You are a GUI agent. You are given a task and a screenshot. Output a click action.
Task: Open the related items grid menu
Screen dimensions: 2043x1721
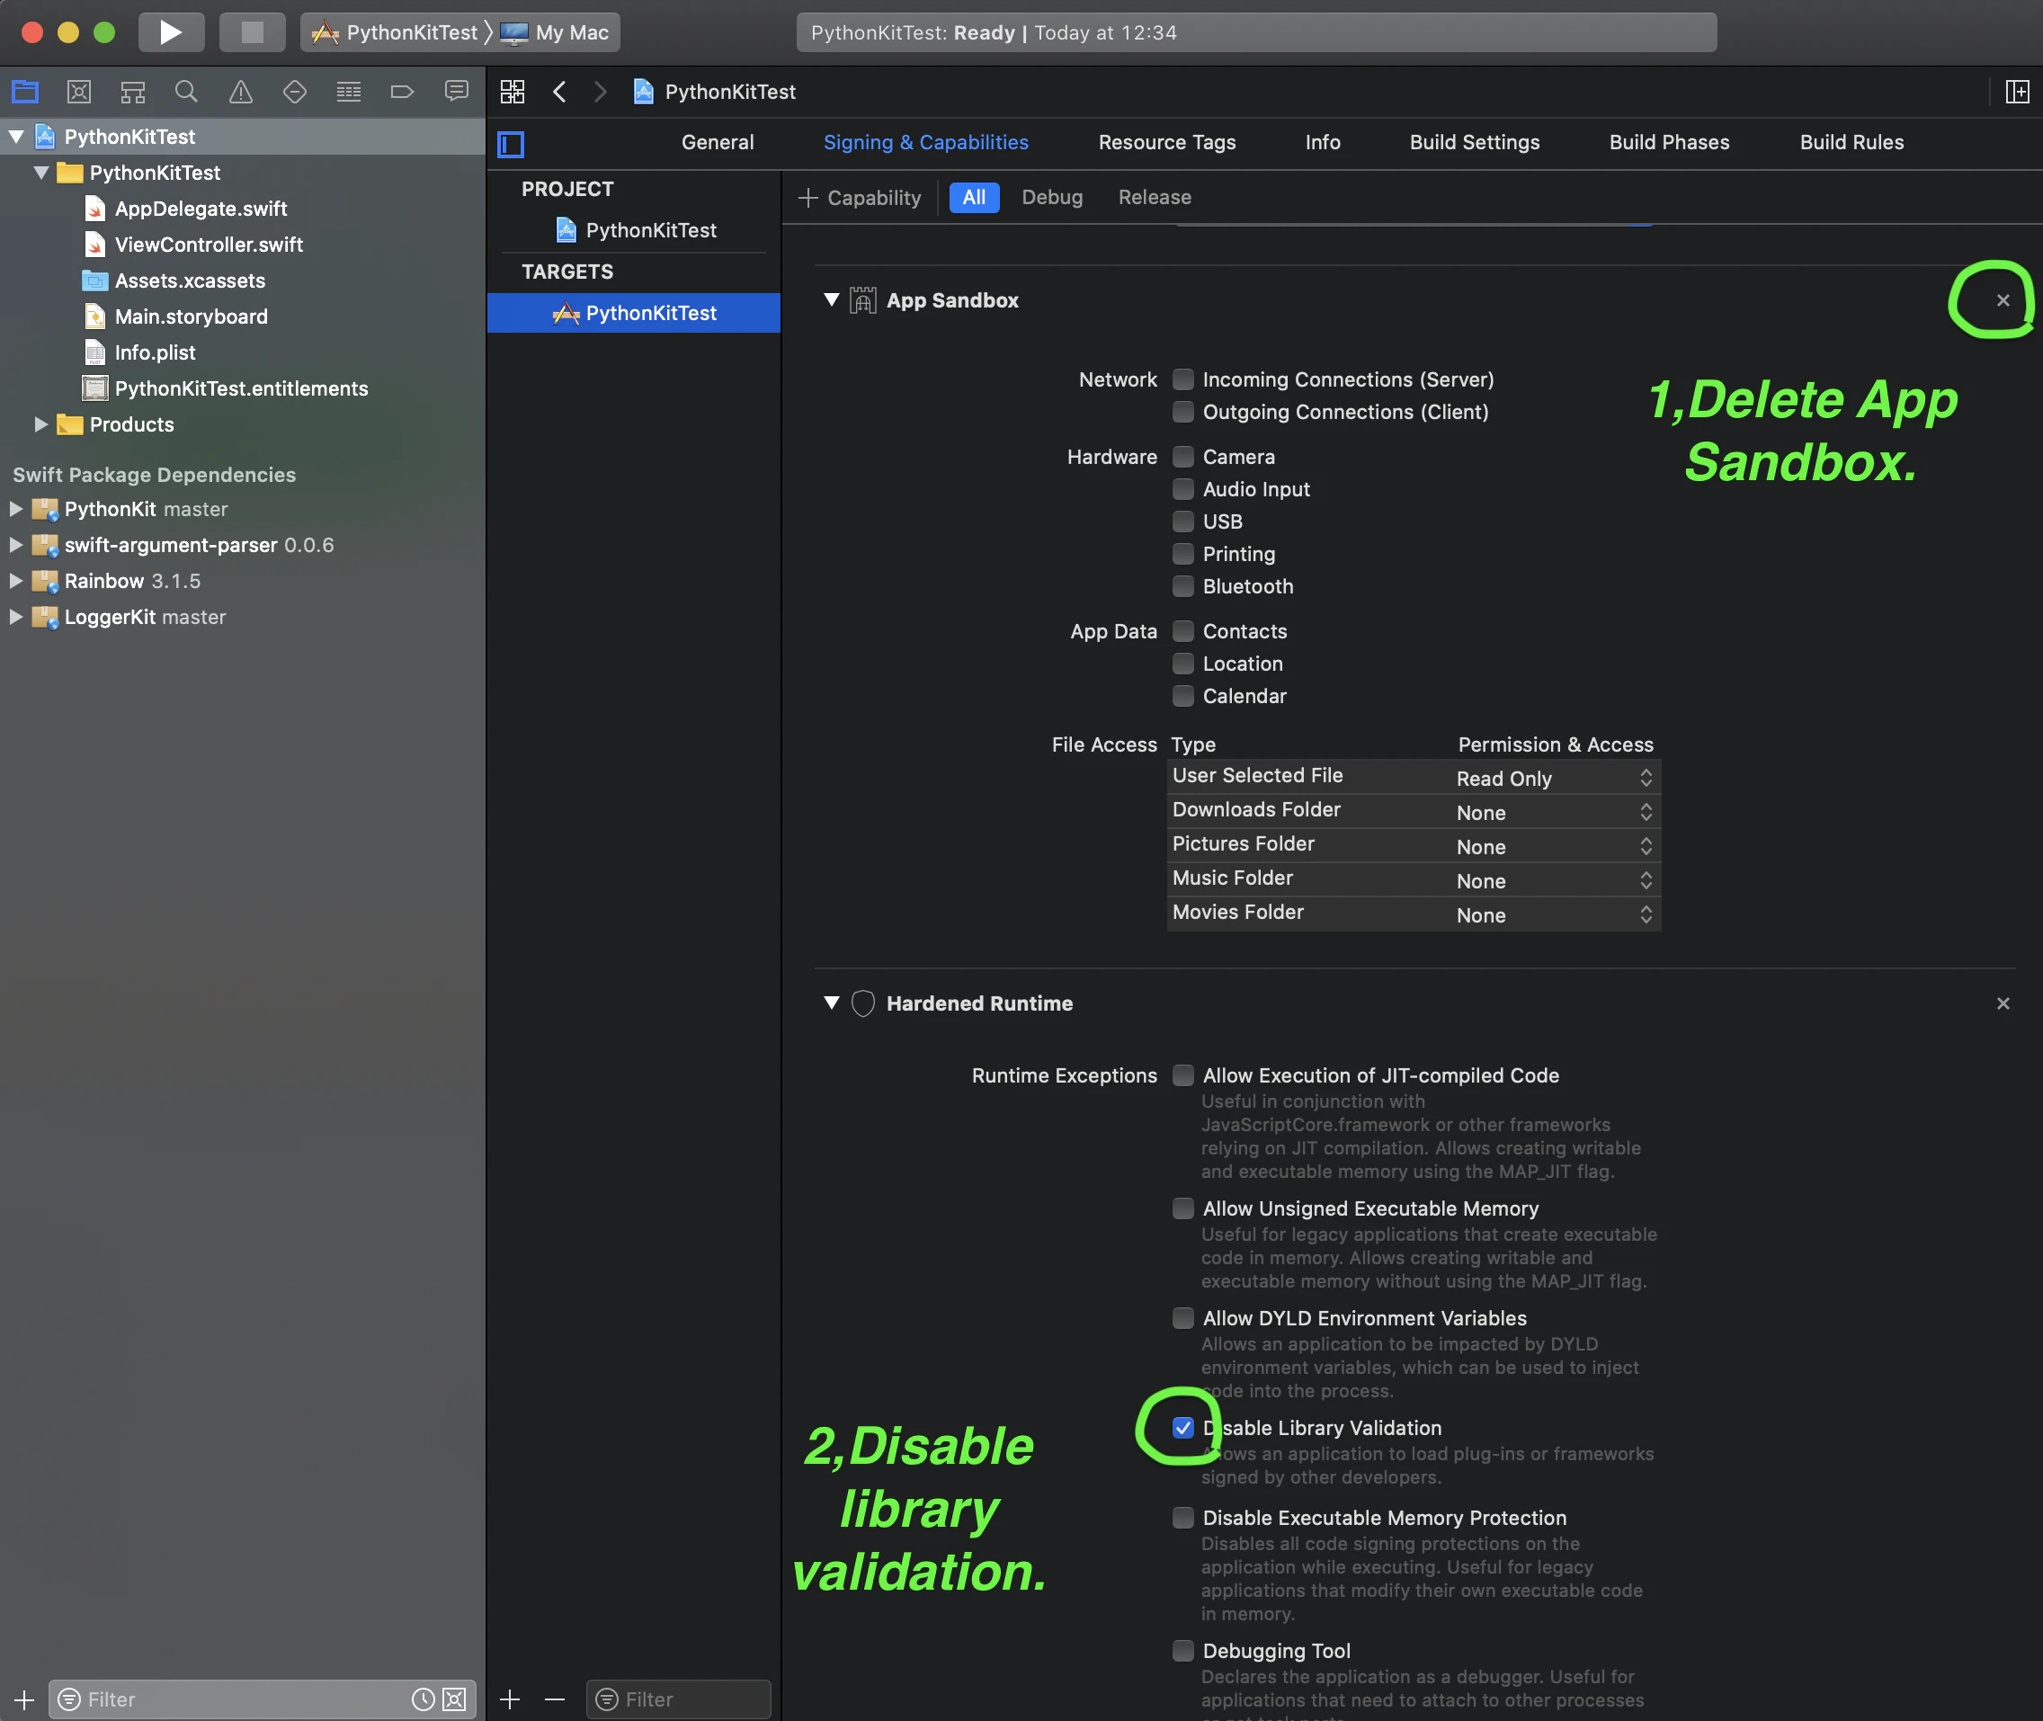(513, 92)
